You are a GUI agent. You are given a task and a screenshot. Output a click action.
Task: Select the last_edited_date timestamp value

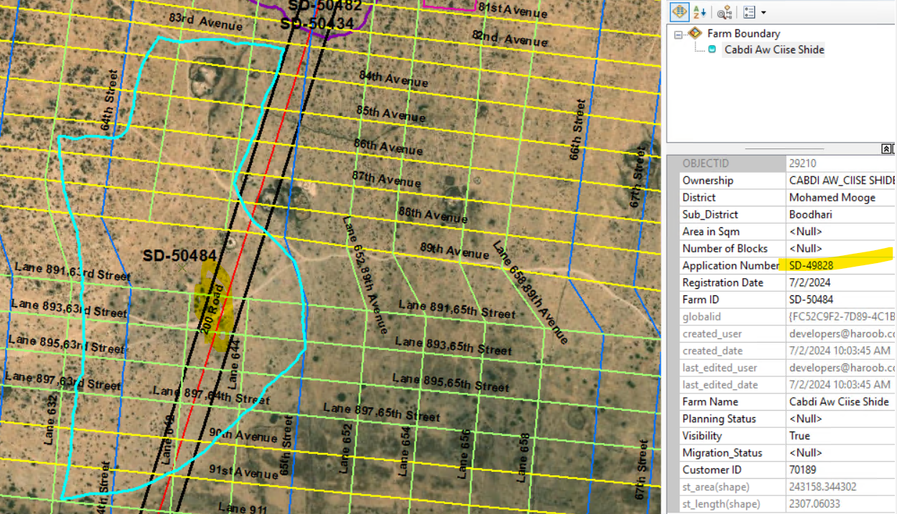(x=840, y=385)
